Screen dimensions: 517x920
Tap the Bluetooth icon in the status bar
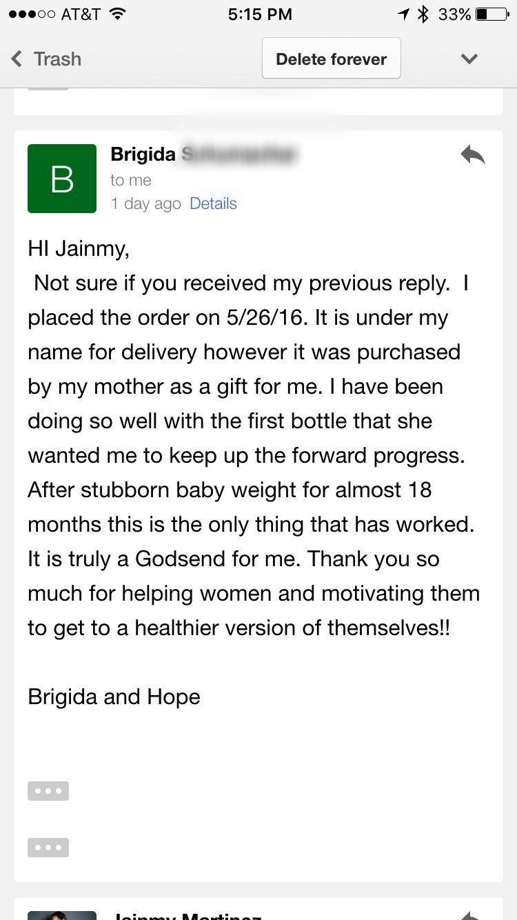[424, 14]
